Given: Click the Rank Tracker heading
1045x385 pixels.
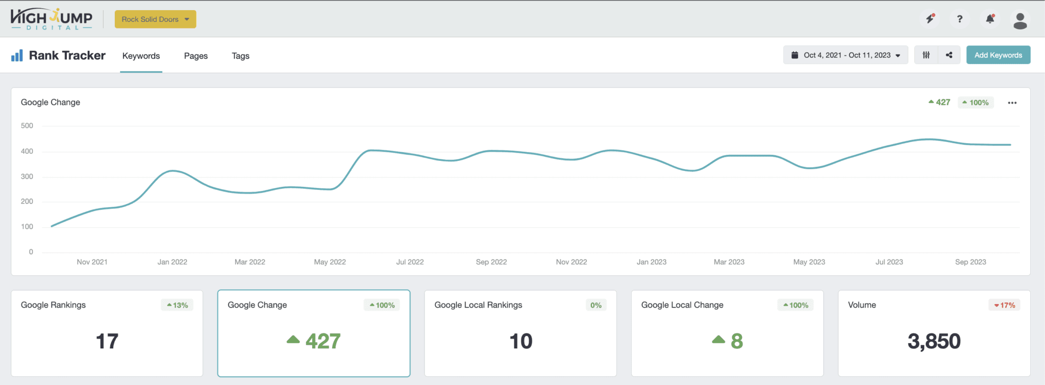Looking at the screenshot, I should pyautogui.click(x=67, y=56).
